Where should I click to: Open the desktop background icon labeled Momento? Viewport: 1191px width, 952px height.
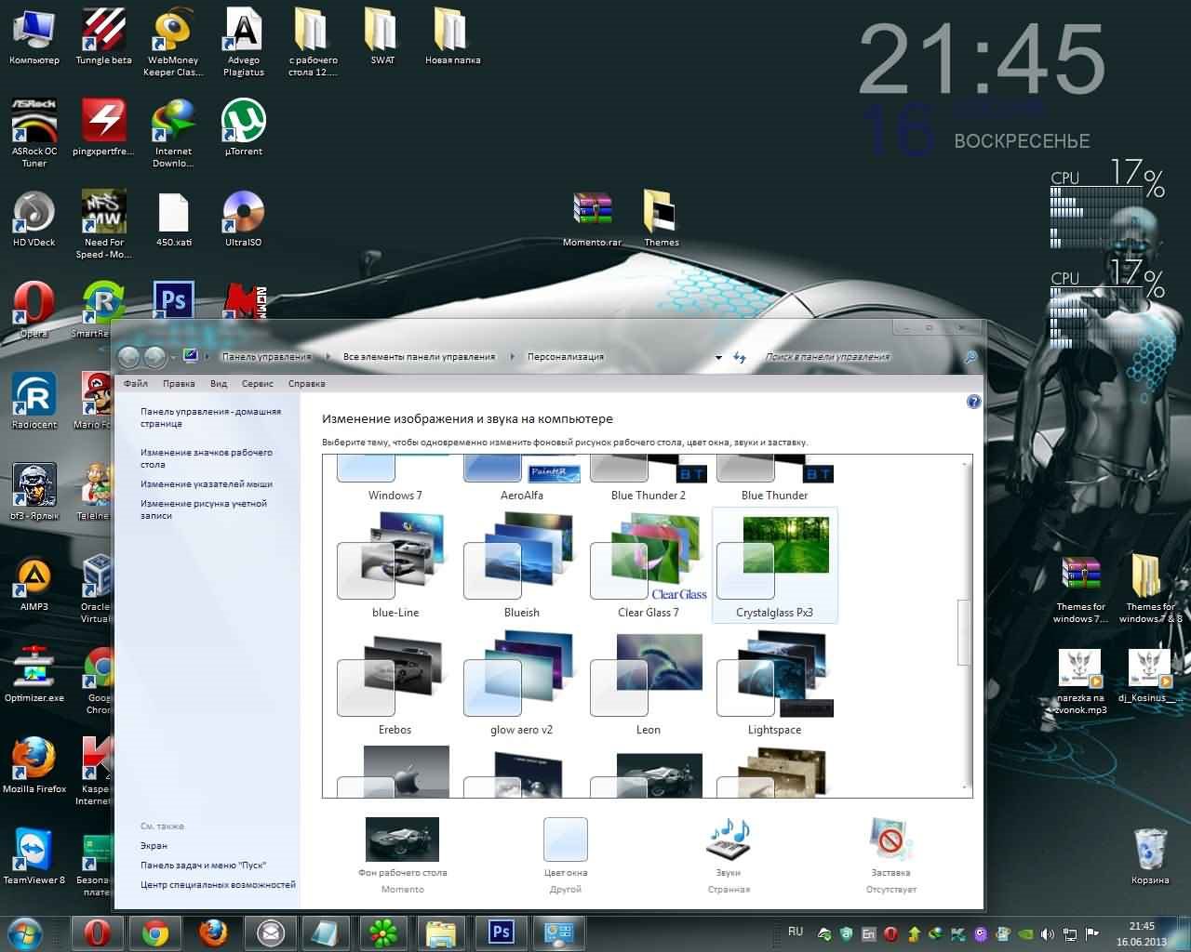(x=402, y=840)
